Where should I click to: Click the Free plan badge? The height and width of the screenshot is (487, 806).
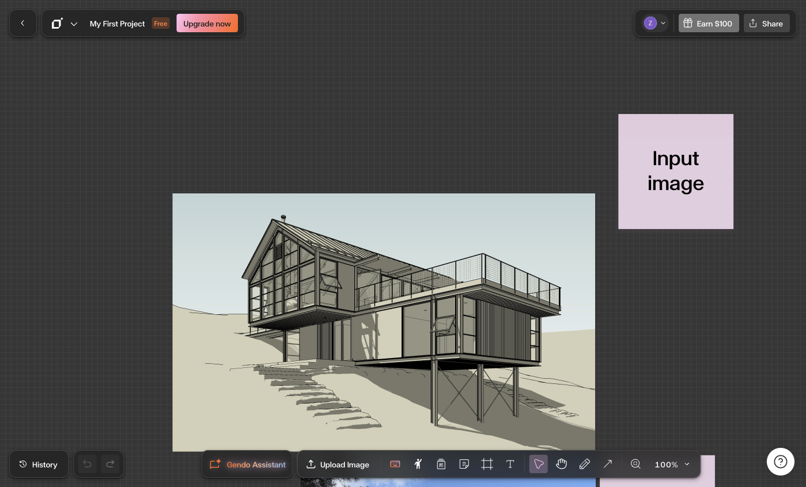(161, 24)
